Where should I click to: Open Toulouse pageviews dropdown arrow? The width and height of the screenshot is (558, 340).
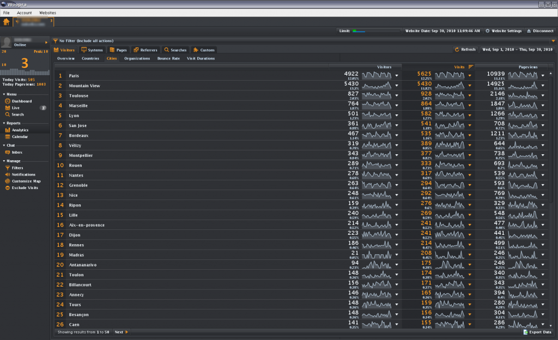[543, 96]
